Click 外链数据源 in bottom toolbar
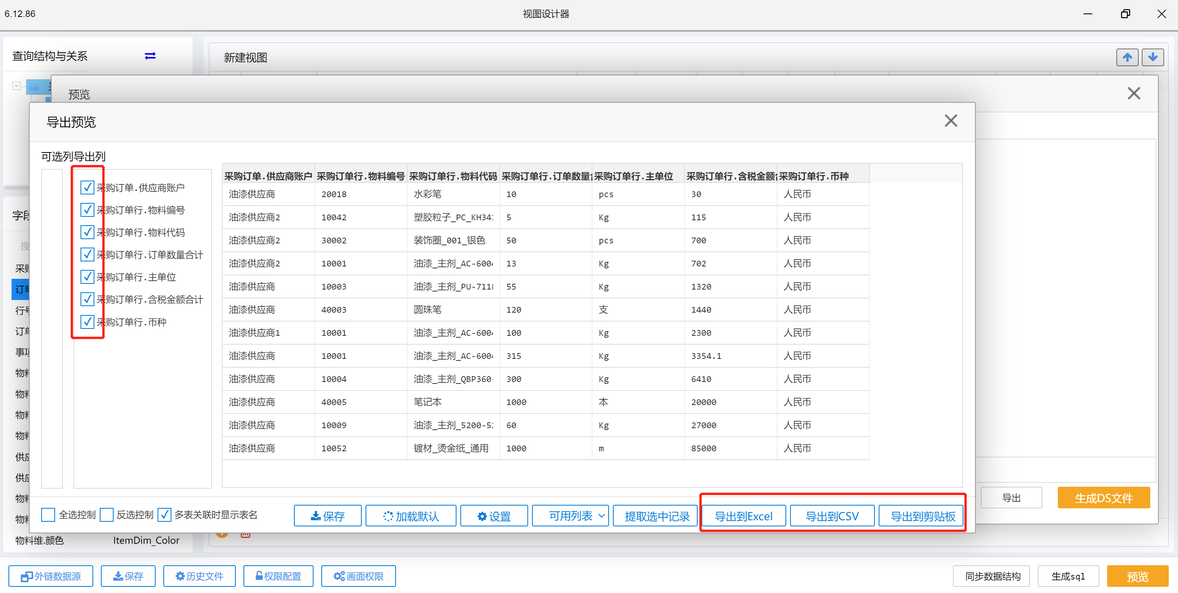 click(x=51, y=576)
